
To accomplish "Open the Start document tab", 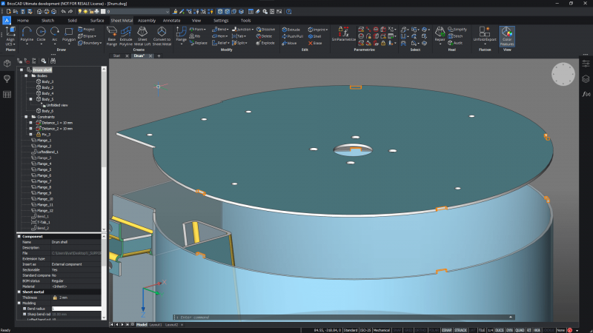I will [x=116, y=55].
